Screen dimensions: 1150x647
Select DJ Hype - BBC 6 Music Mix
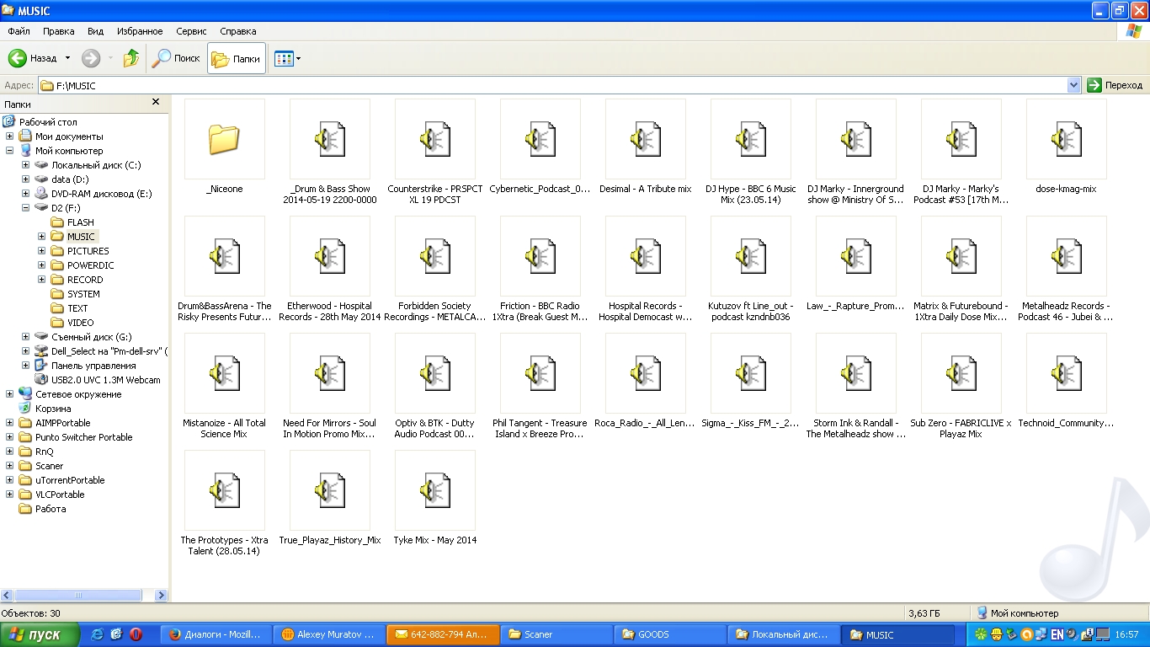click(x=750, y=139)
